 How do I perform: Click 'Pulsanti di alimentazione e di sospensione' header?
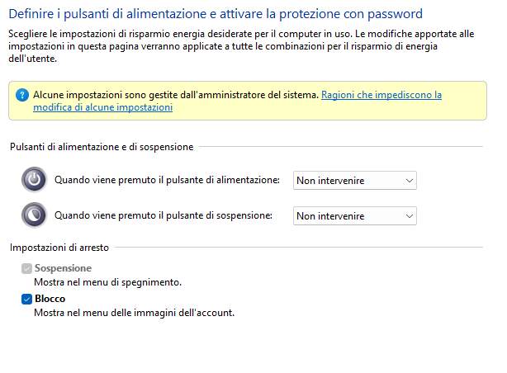[x=102, y=147]
